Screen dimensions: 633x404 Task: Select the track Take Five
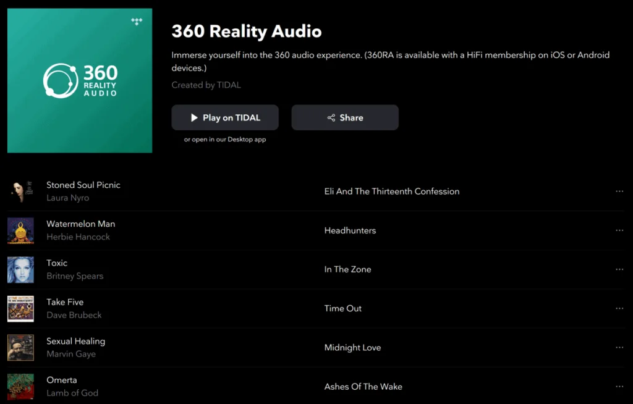click(x=65, y=302)
